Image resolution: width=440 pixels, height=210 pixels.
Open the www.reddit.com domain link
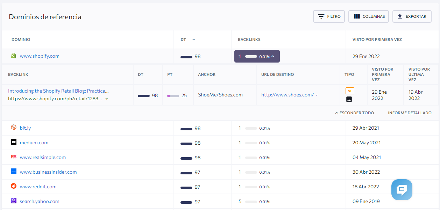(x=38, y=187)
